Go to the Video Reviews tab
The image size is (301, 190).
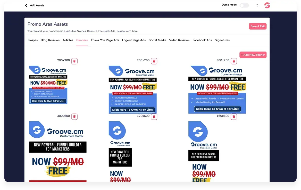179,40
